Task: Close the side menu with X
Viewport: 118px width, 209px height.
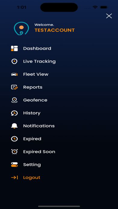Action: tap(109, 16)
